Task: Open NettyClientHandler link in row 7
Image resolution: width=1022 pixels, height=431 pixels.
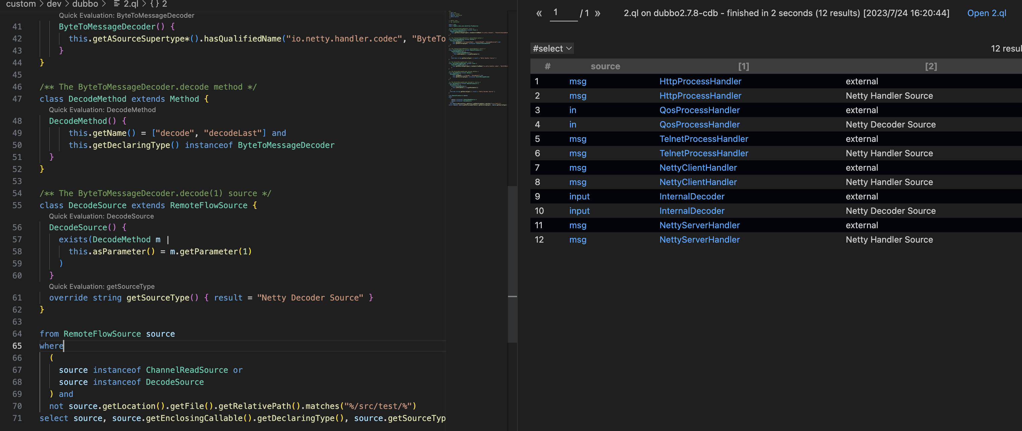Action: pyautogui.click(x=698, y=168)
